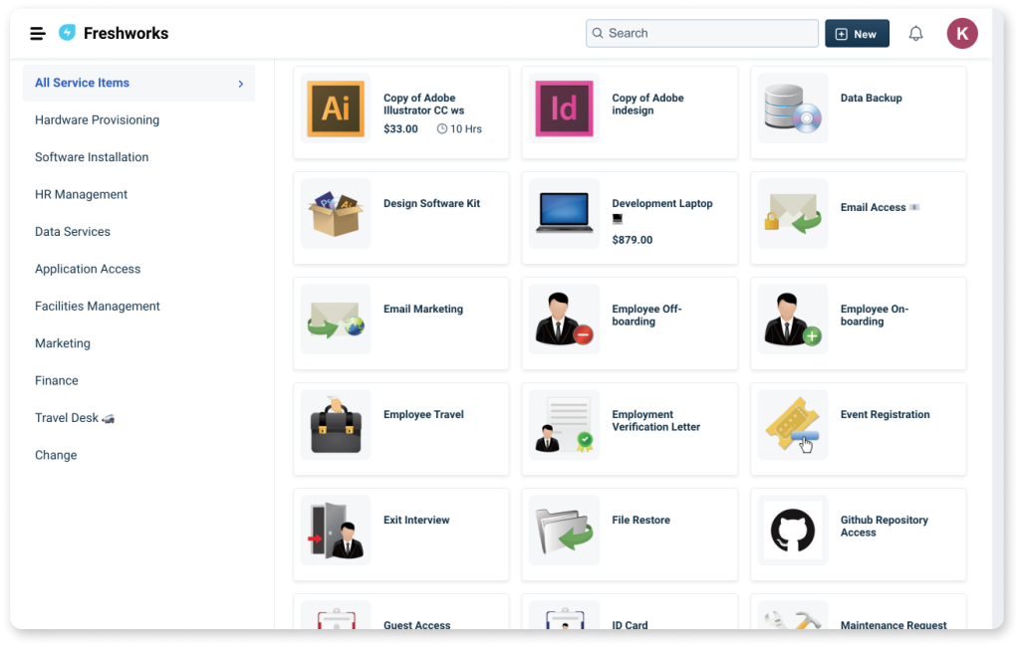Select HR Management category
The image size is (1020, 647).
point(82,194)
